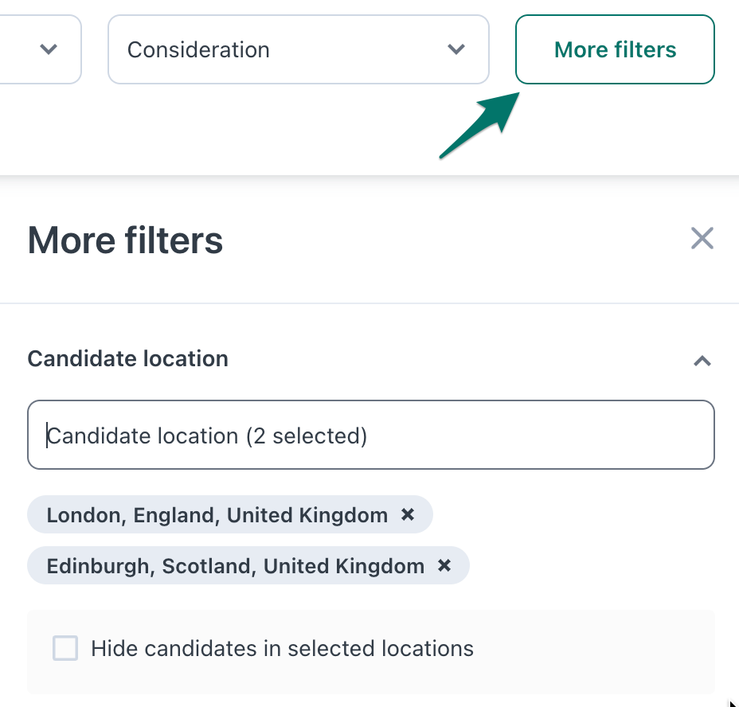Click the More filters panel title
Image resolution: width=739 pixels, height=707 pixels.
124,240
